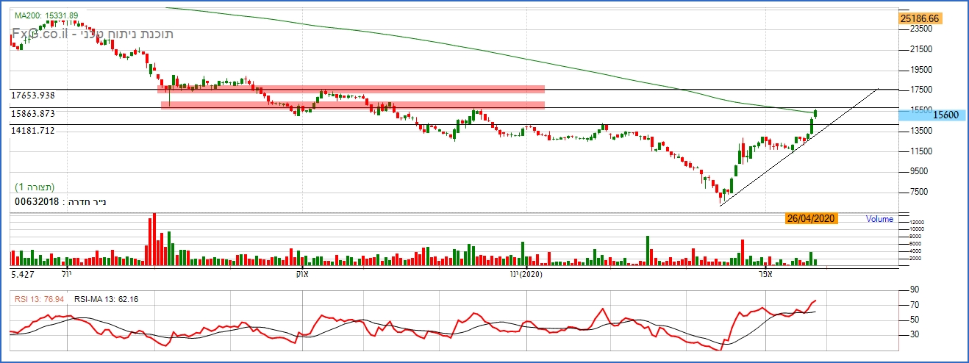This screenshot has height=363, width=969.
Task: Click the tallest red volume bar
Action: click(154, 240)
